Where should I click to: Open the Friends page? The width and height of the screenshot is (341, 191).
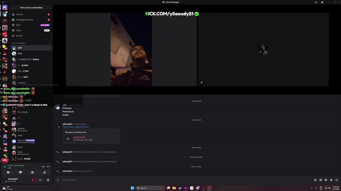[x=31, y=14]
